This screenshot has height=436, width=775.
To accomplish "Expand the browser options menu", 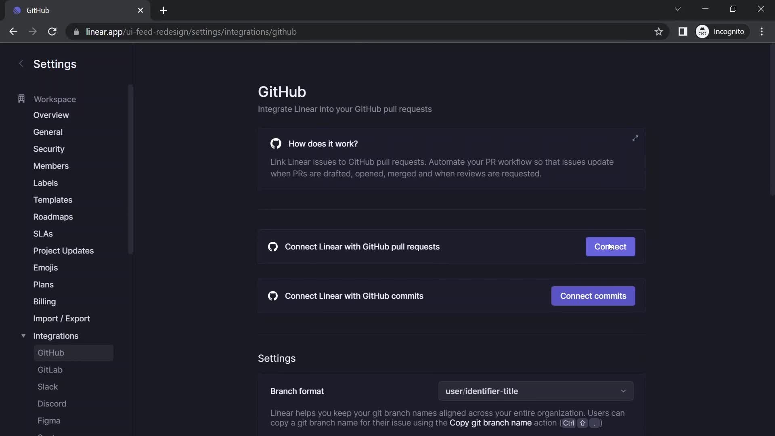I will pos(763,31).
